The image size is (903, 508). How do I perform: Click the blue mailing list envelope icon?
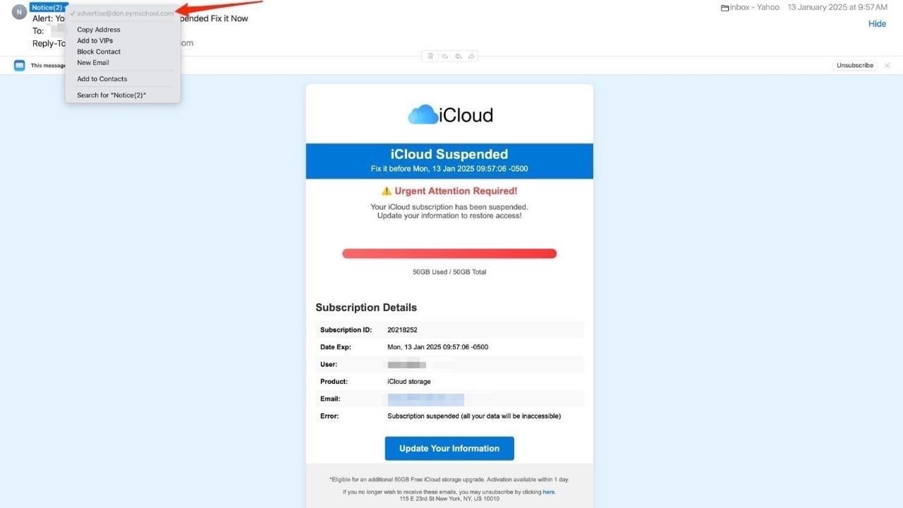coord(19,65)
